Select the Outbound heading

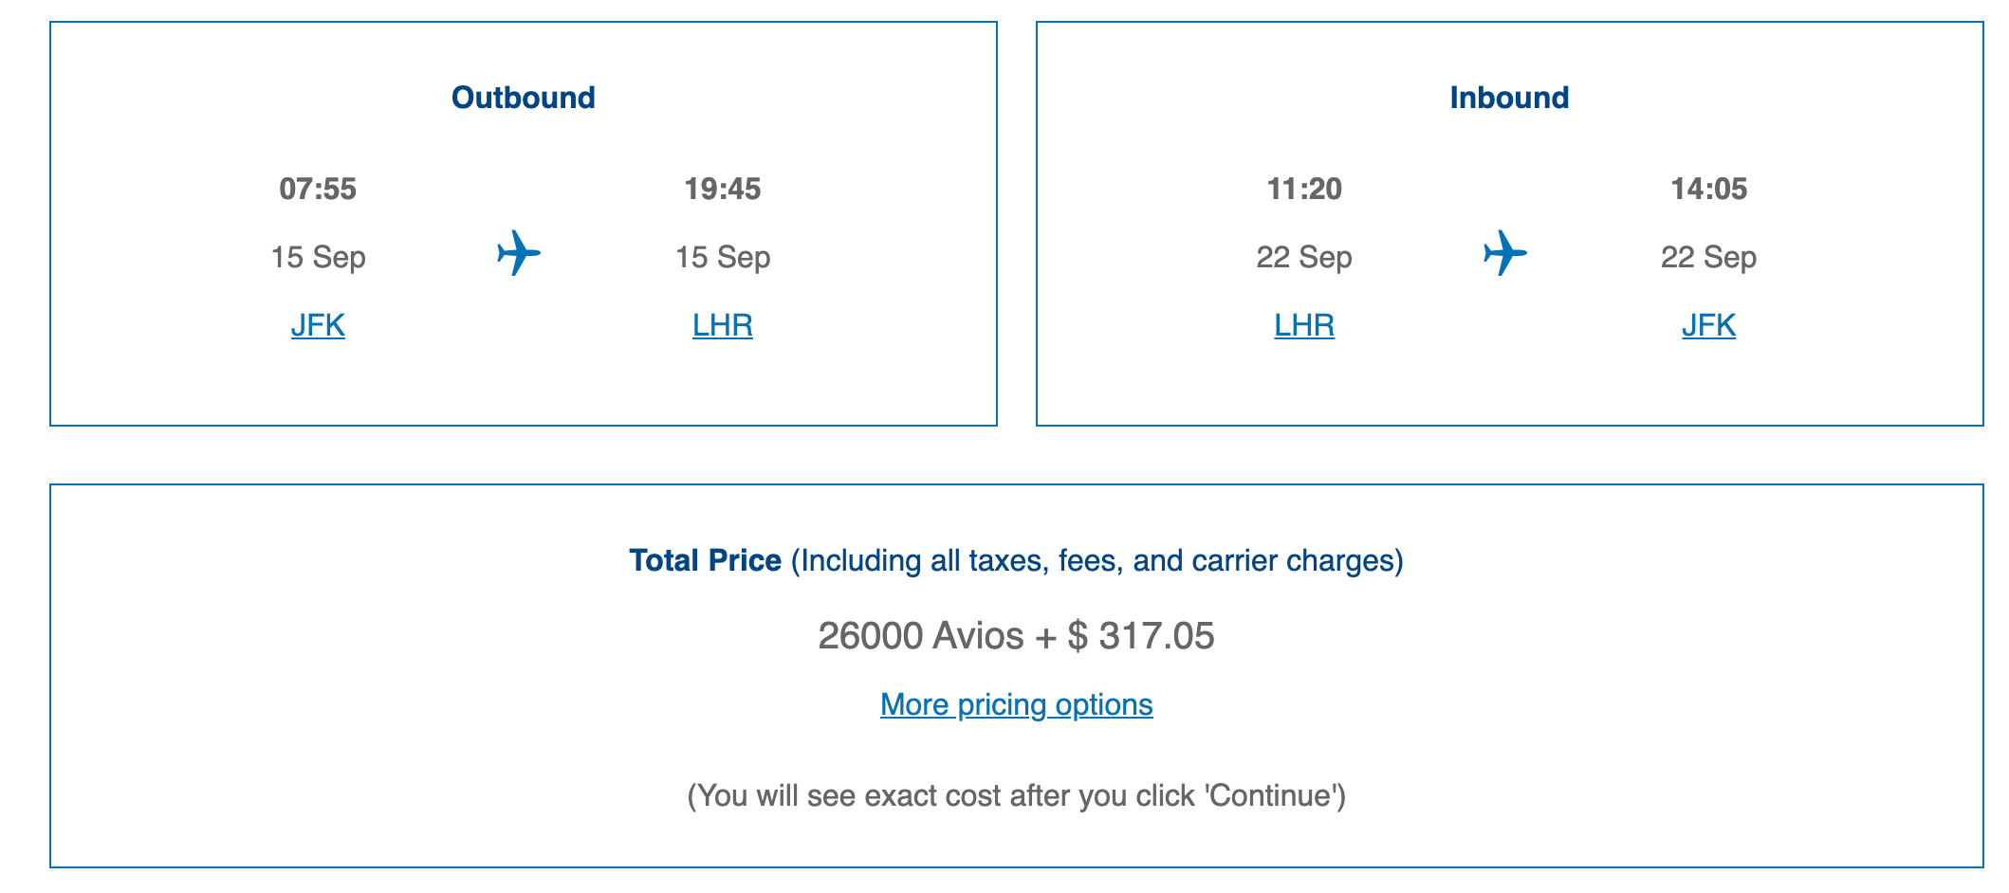(x=524, y=98)
